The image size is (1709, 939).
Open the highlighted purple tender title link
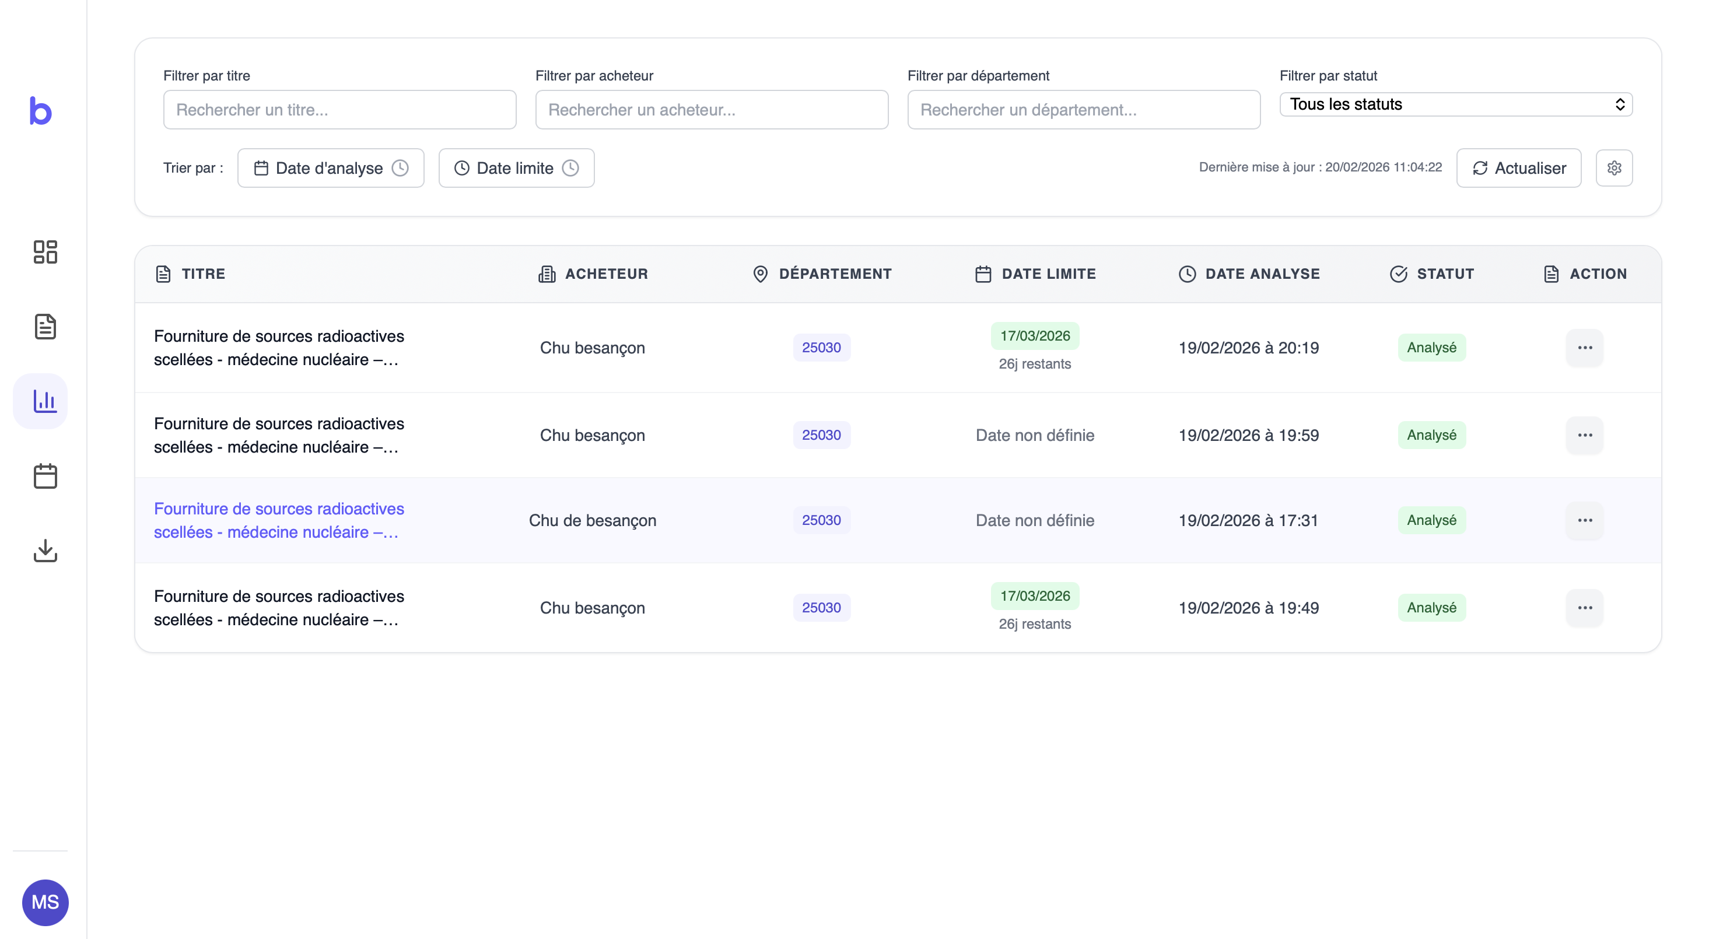point(279,520)
